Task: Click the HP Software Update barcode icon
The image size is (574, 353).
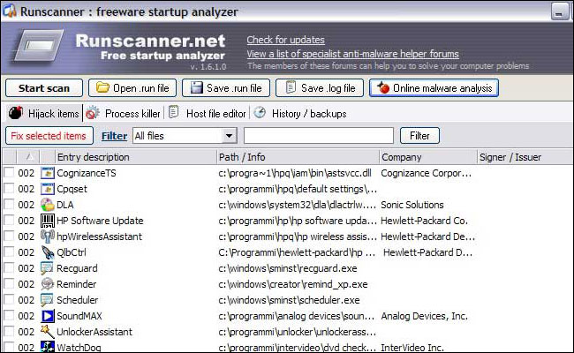Action: point(47,221)
